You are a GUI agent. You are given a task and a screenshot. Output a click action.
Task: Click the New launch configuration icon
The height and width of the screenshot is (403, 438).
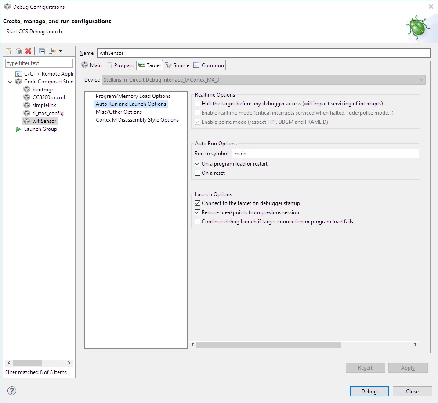pyautogui.click(x=9, y=51)
